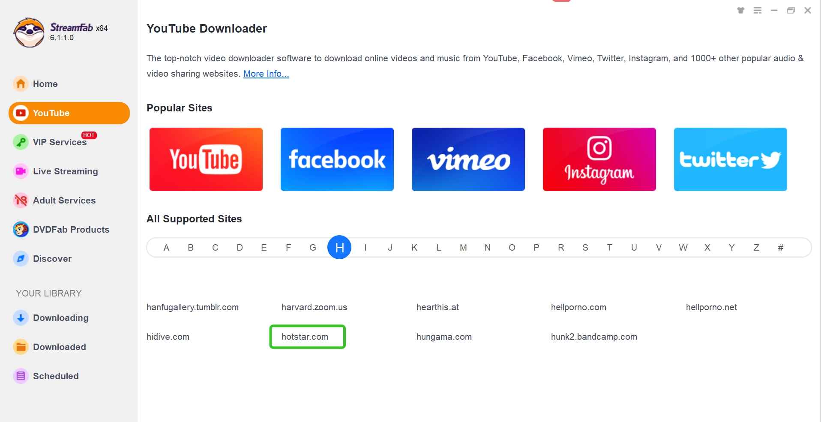Screen dimensions: 821x422
Task: Filter supported sites by letter N
Action: click(x=488, y=248)
